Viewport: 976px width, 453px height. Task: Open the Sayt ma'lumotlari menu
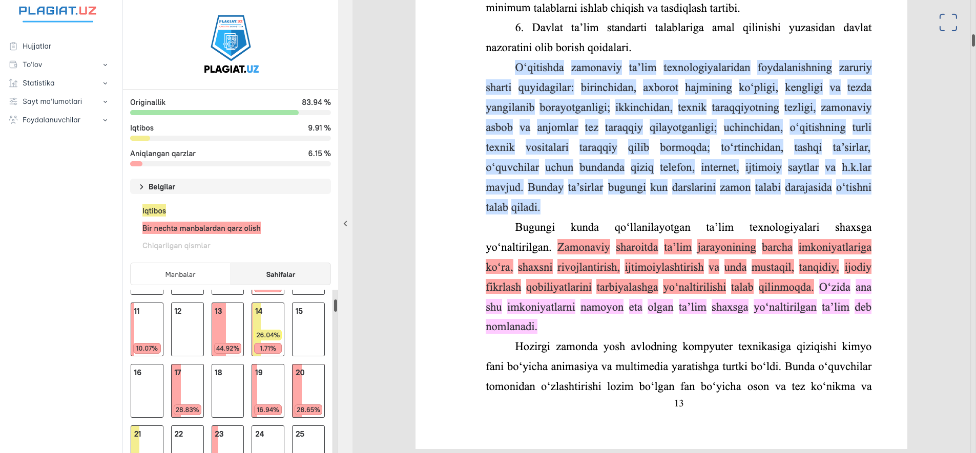click(59, 101)
